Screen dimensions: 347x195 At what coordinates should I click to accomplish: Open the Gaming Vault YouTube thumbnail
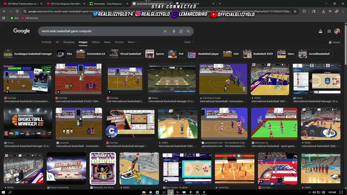point(28,79)
